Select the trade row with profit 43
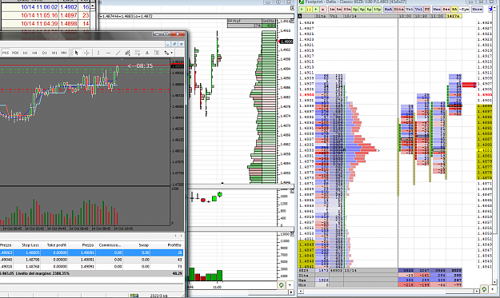500x298 pixels. (91, 260)
